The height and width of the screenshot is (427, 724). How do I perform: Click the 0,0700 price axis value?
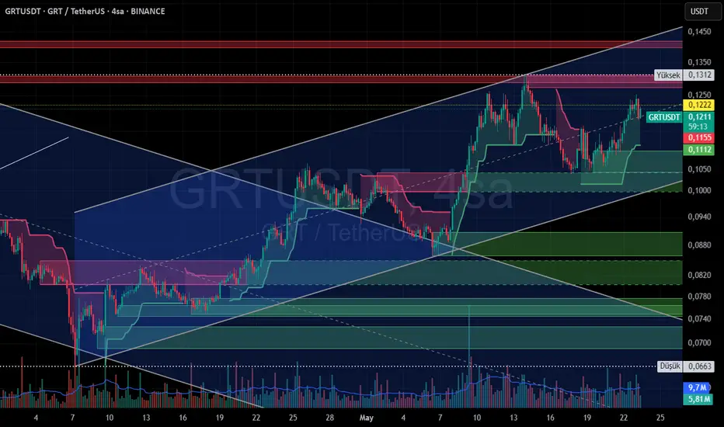(699, 342)
